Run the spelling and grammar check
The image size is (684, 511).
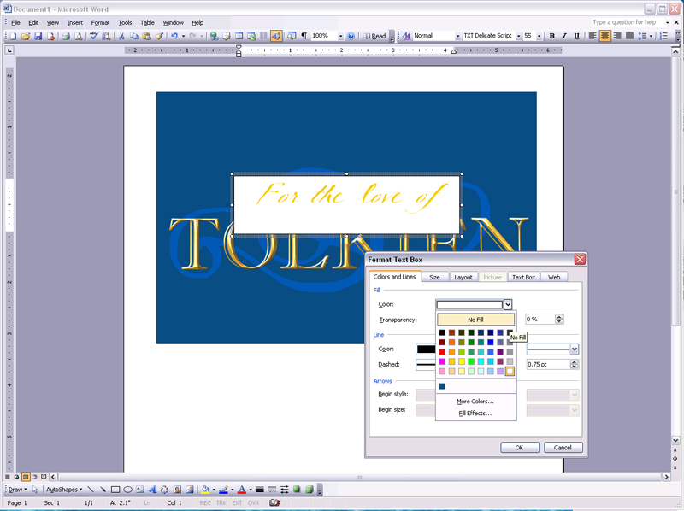(x=93, y=36)
